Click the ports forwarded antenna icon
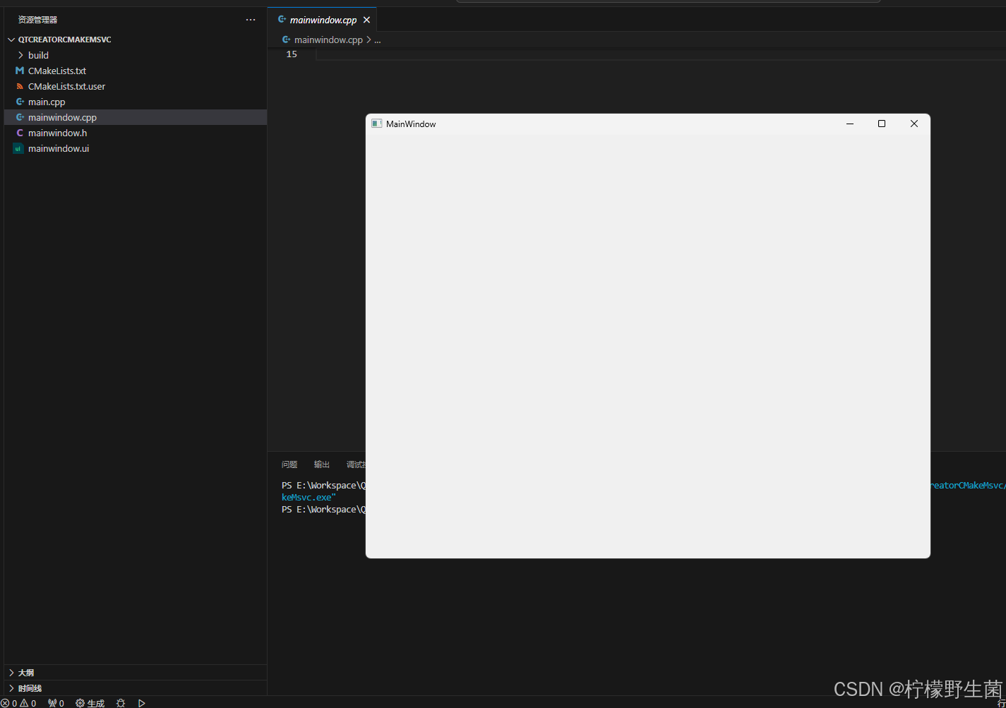1006x708 pixels. pyautogui.click(x=56, y=703)
